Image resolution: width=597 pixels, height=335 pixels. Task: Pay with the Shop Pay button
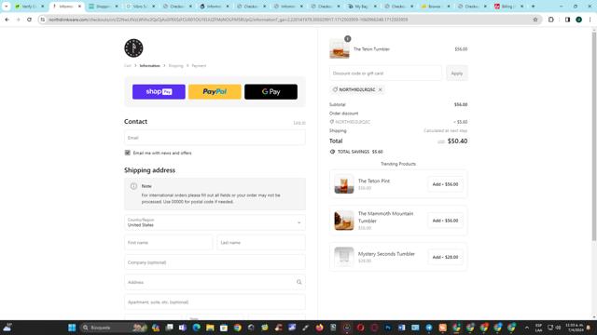click(159, 91)
